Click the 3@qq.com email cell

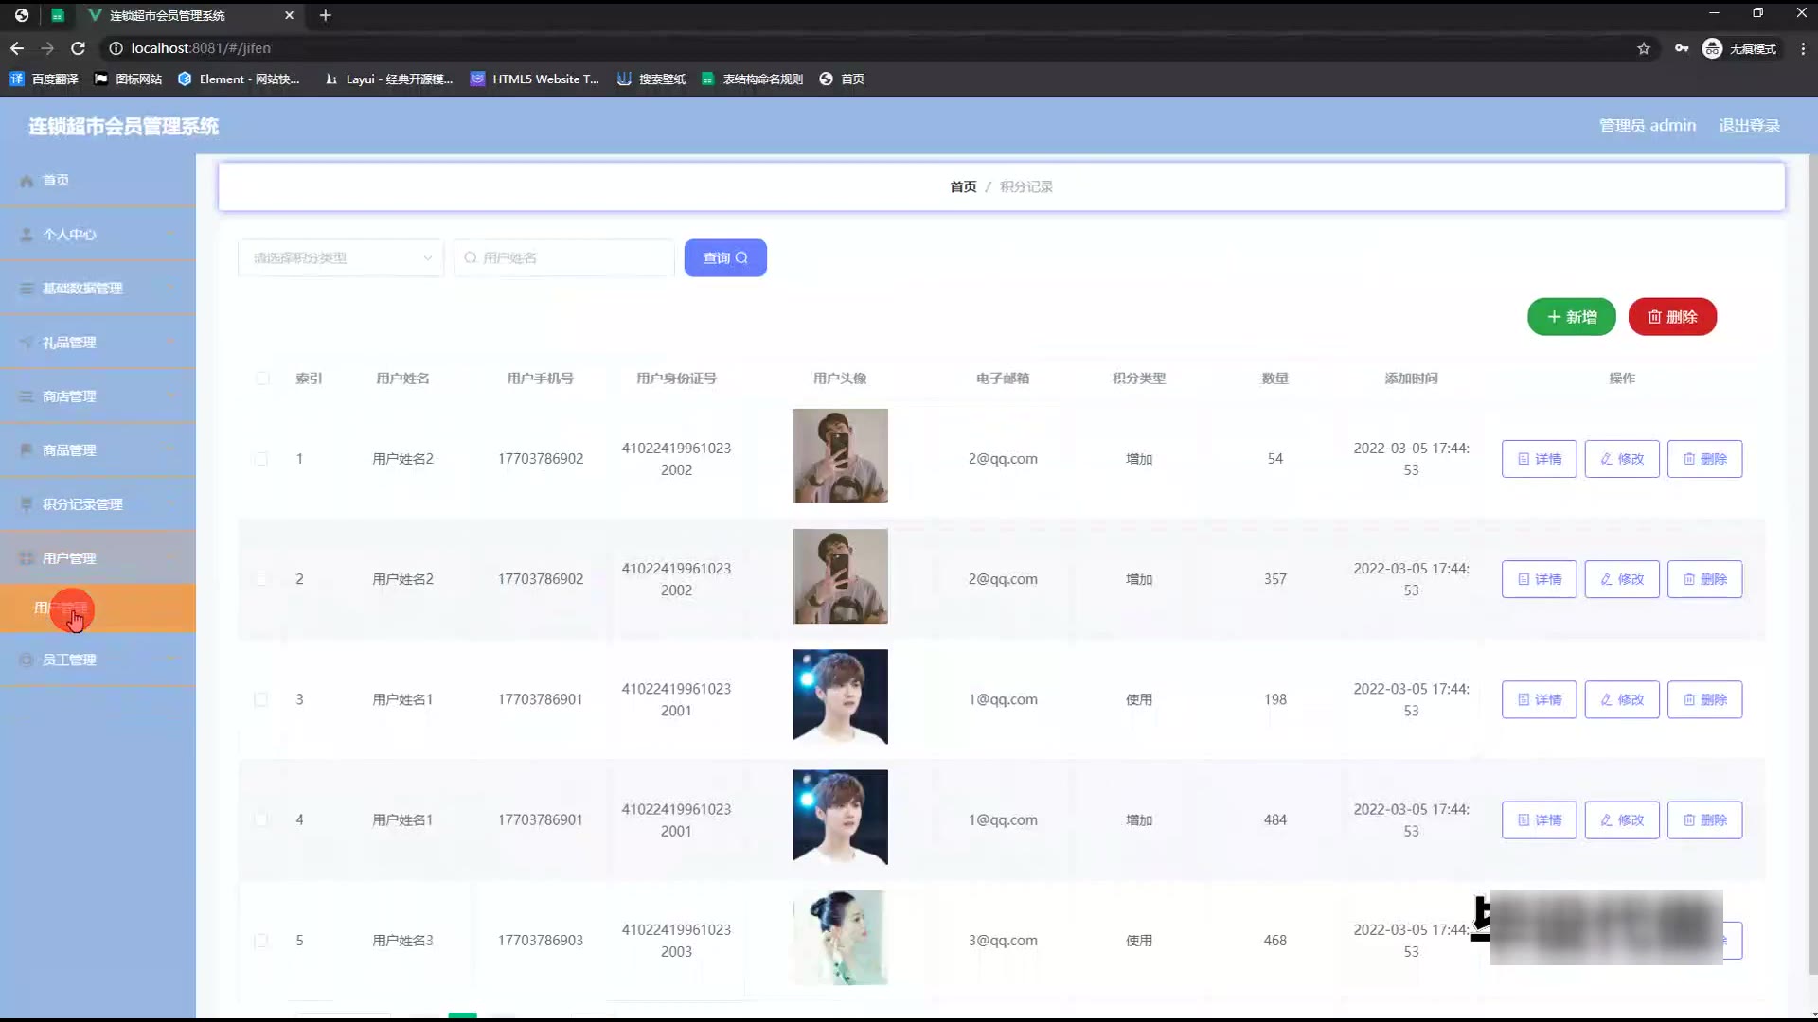(1003, 941)
